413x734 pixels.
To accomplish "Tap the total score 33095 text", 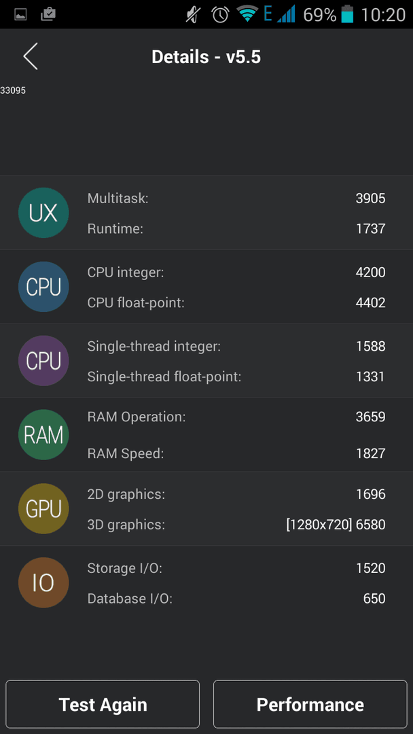I will click(x=13, y=90).
